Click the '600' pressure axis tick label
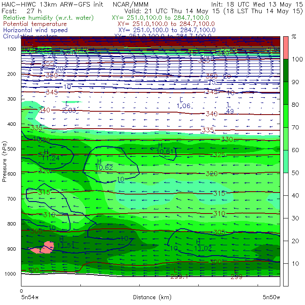The height and width of the screenshot is (305, 305). [x=12, y=174]
